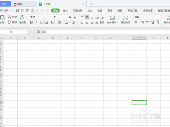
Task: Open the 文件 File menu
Action: click(x=6, y=11)
